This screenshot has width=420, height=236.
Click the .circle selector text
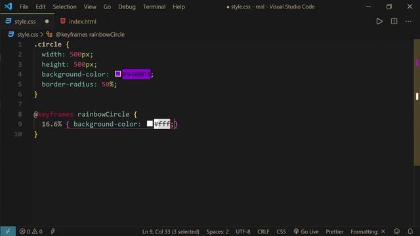pos(48,45)
